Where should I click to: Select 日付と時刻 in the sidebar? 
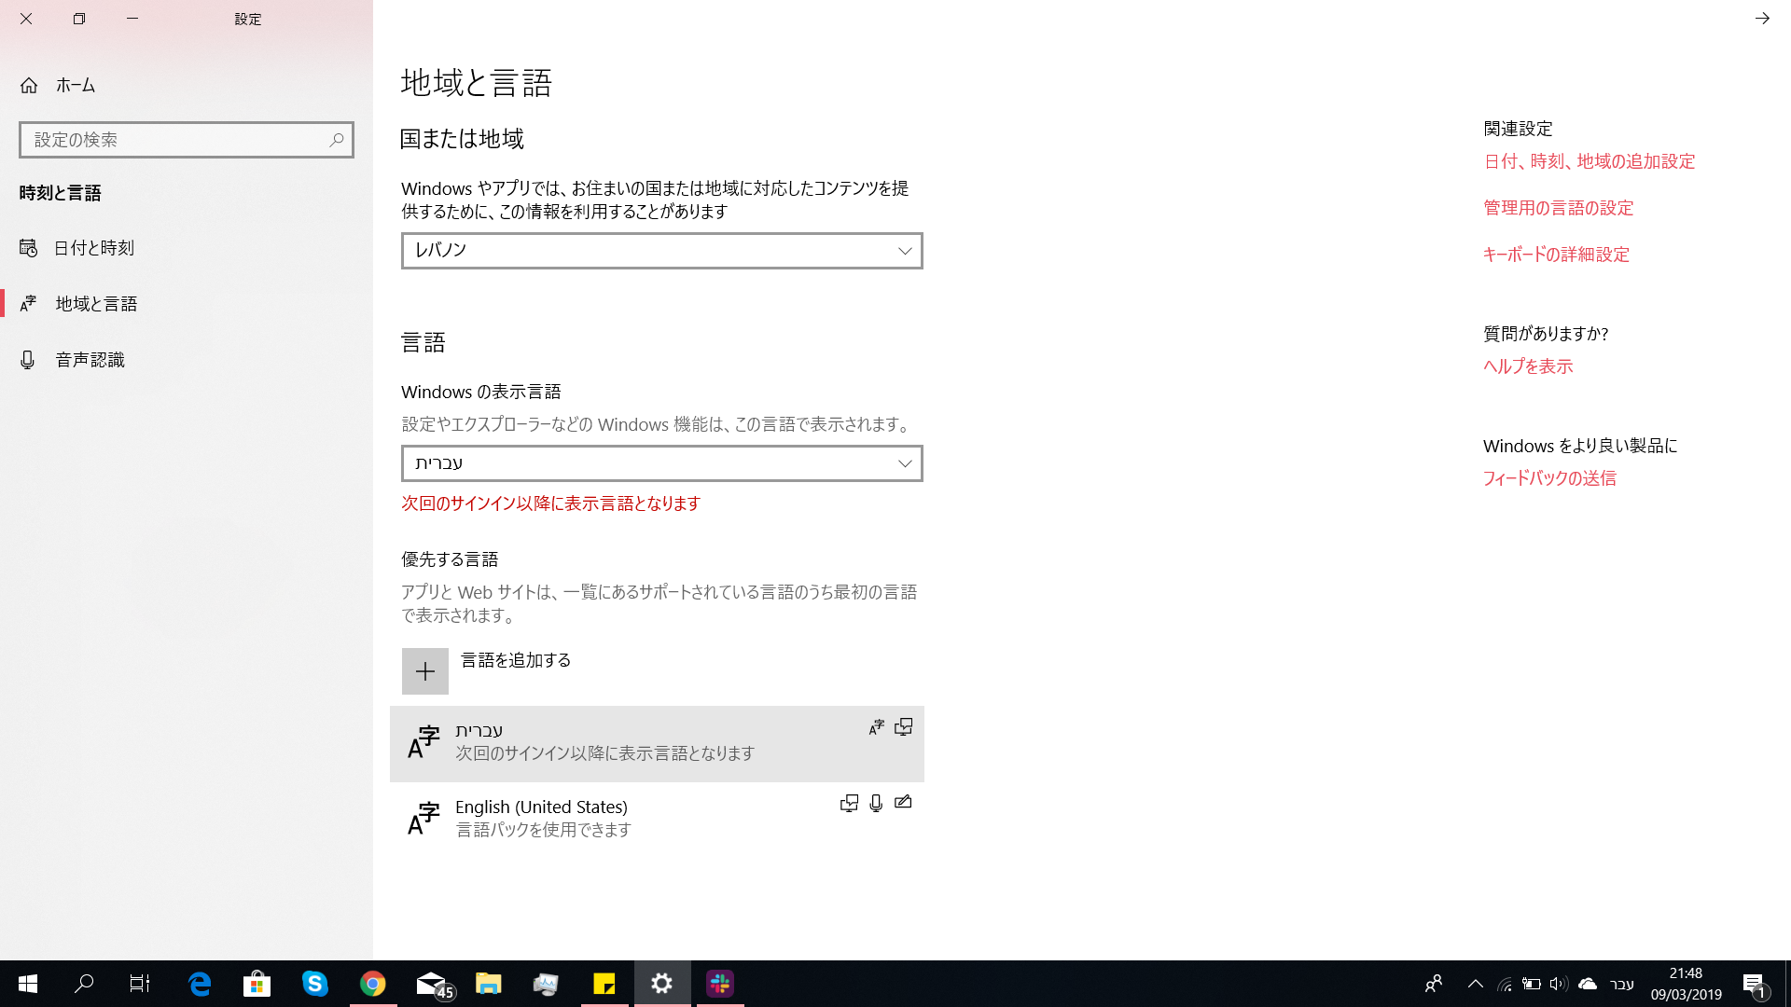[92, 248]
